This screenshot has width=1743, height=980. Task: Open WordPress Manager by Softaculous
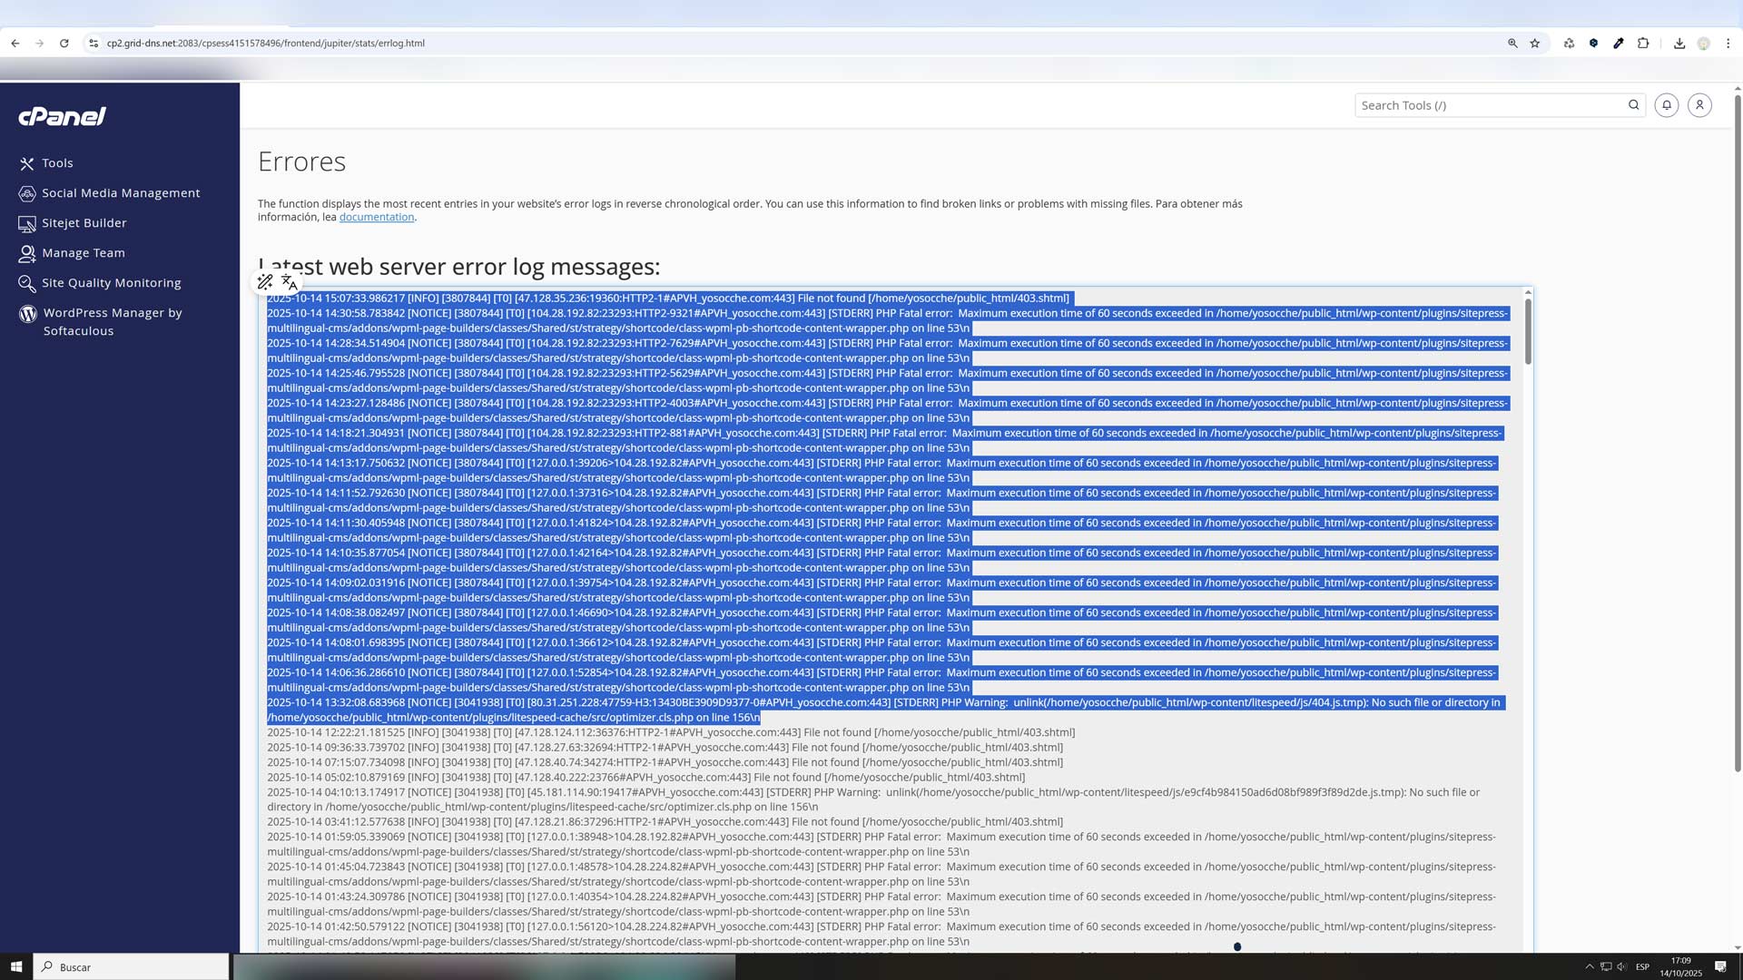[112, 322]
